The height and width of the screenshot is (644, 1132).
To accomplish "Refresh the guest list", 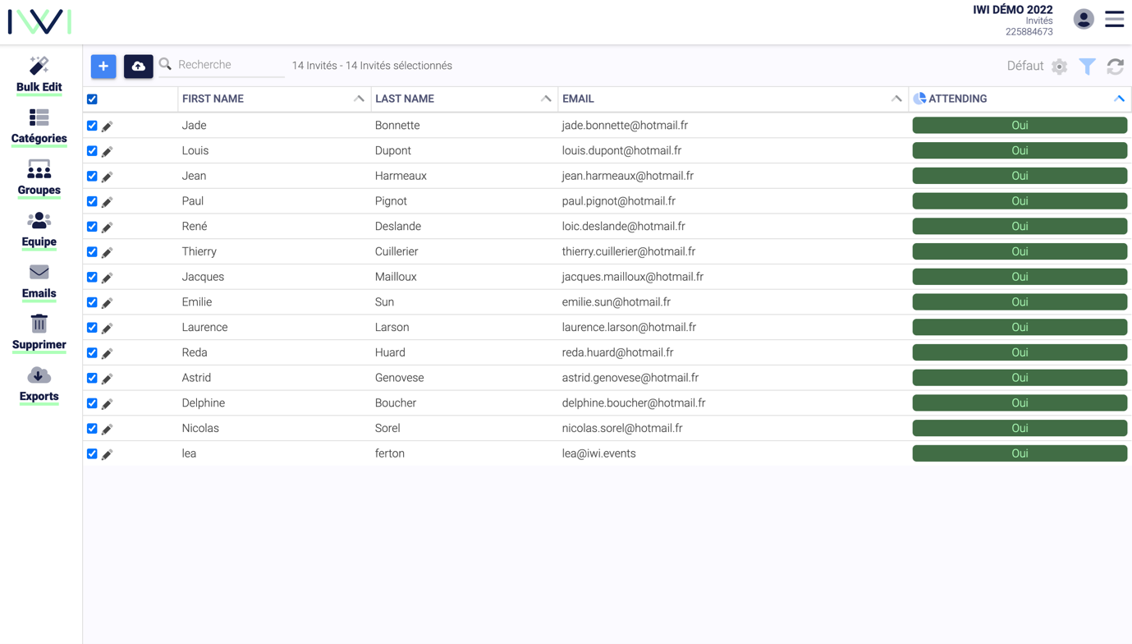I will (x=1115, y=67).
